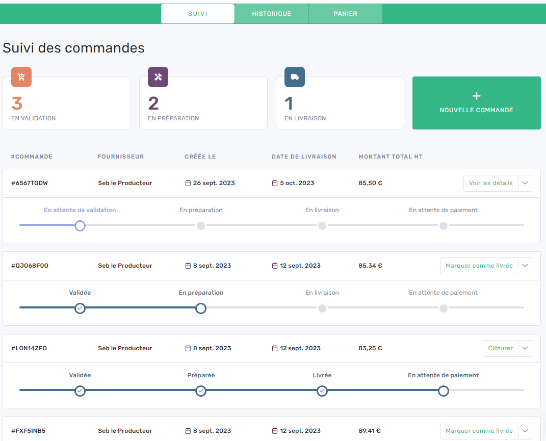Click the Livrée checkmark for #LON14ZFO
Image resolution: width=546 pixels, height=441 pixels.
click(x=322, y=391)
